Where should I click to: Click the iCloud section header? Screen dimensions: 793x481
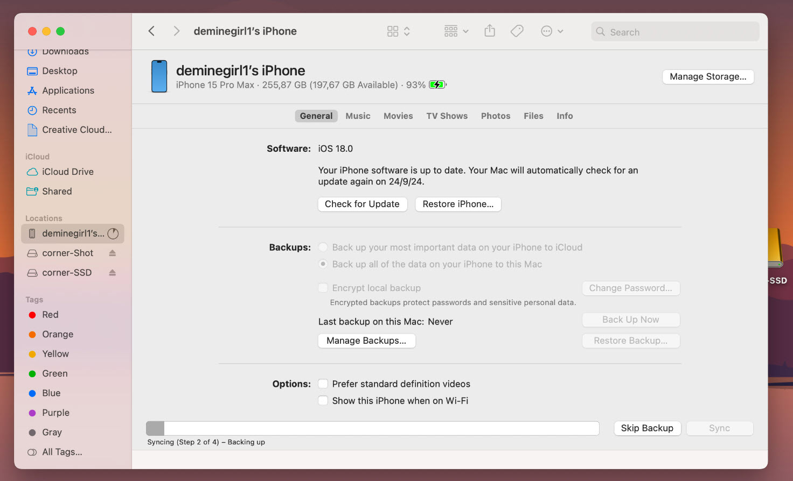tap(37, 157)
